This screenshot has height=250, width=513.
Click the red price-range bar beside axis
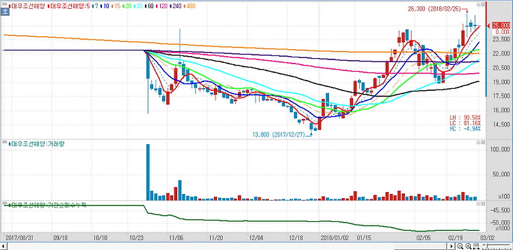486,13
